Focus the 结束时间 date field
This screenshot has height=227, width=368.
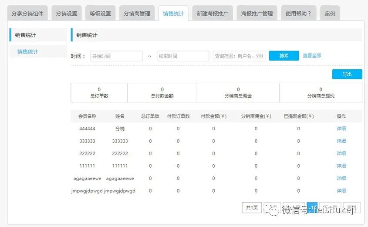tap(183, 56)
